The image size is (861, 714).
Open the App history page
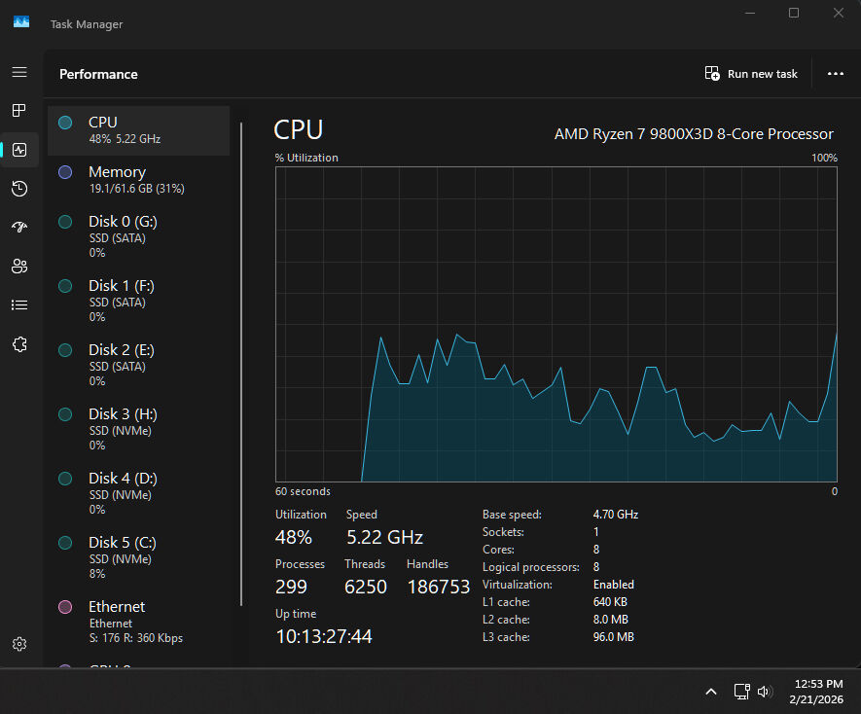(x=19, y=189)
